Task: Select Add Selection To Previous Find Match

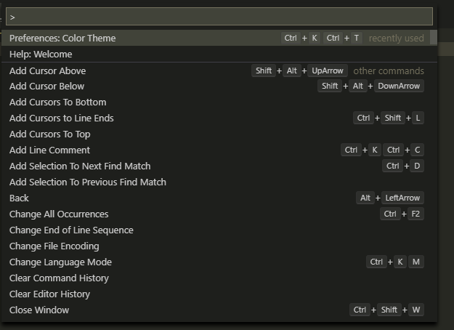Action: pyautogui.click(x=219, y=182)
